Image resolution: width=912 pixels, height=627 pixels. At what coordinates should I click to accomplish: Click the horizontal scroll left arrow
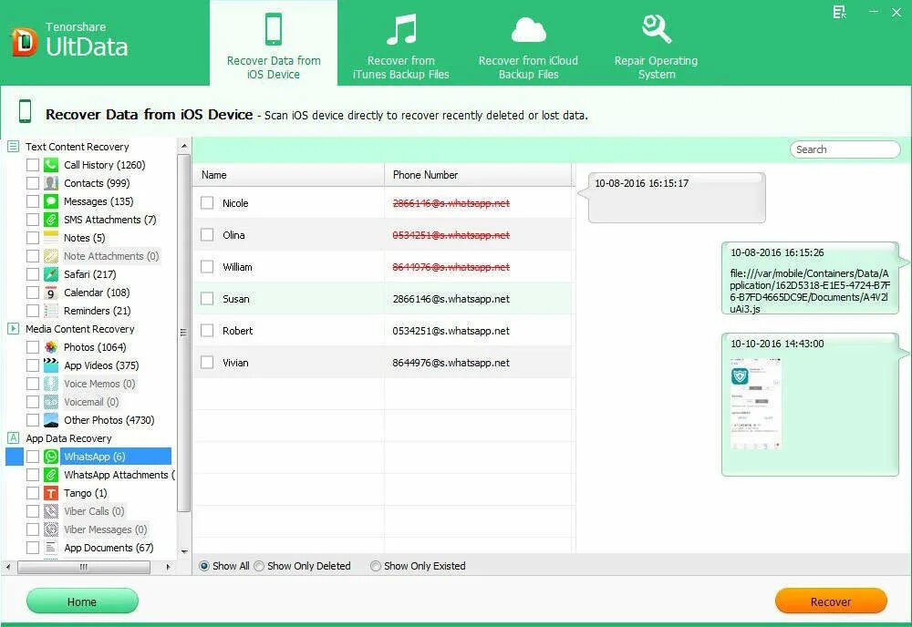click(8, 567)
